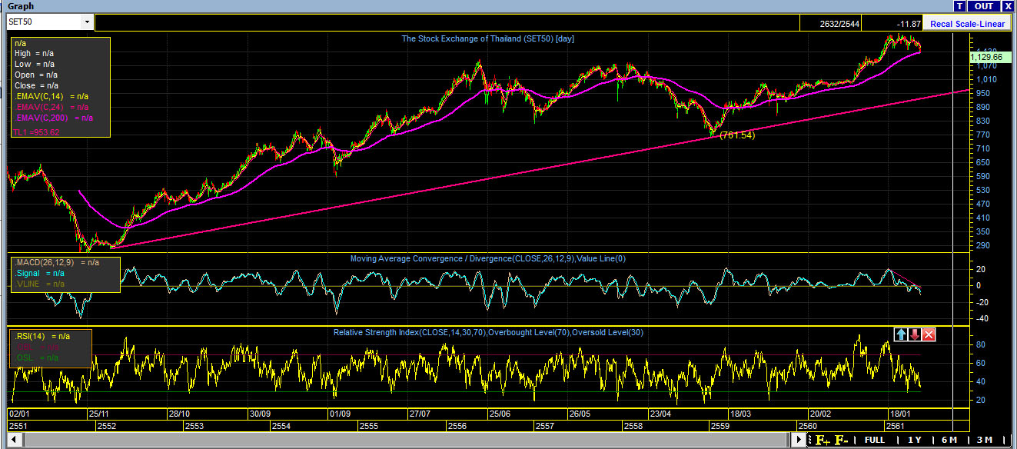Click the toolbar grip handle beside F+
This screenshot has width=1017, height=449.
pos(810,440)
